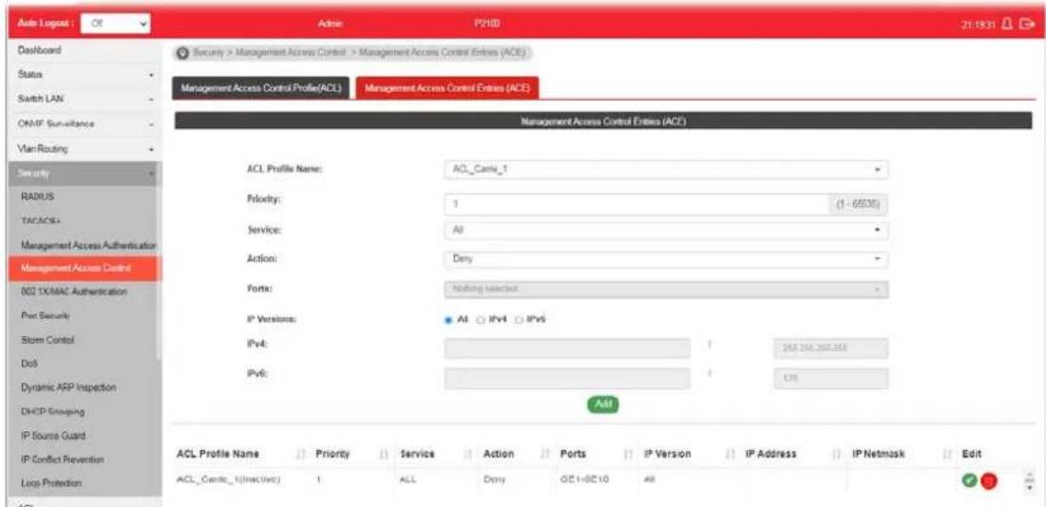
Task: Click the green edit icon for ACL_Carric_1 row
Action: pyautogui.click(x=968, y=479)
